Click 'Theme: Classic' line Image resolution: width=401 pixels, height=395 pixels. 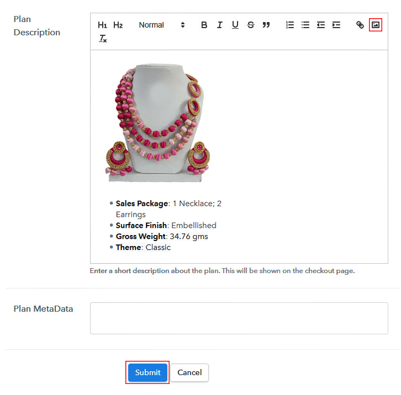(143, 248)
